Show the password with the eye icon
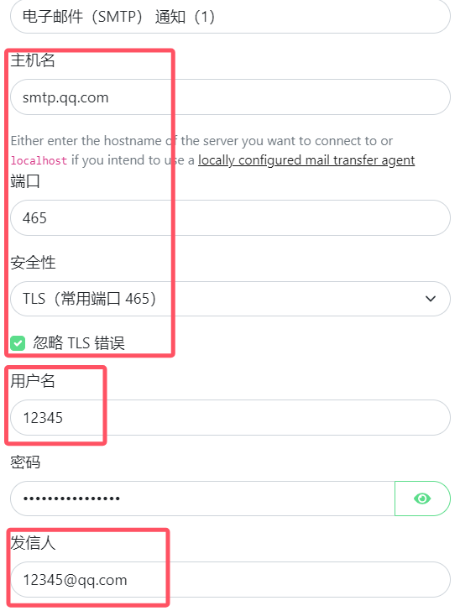Image resolution: width=460 pixels, height=611 pixels. click(x=422, y=498)
